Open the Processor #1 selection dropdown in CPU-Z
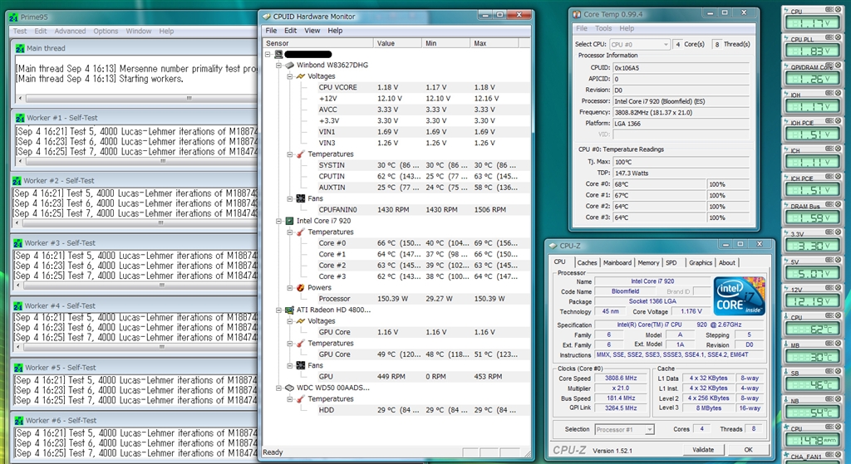Image resolution: width=851 pixels, height=464 pixels. [624, 429]
